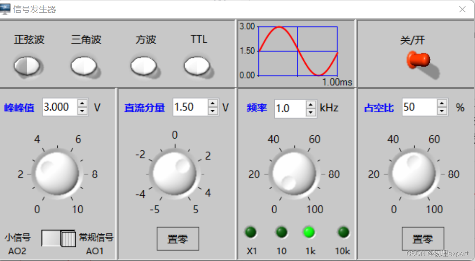Click the 频率 blue label

[x=257, y=108]
